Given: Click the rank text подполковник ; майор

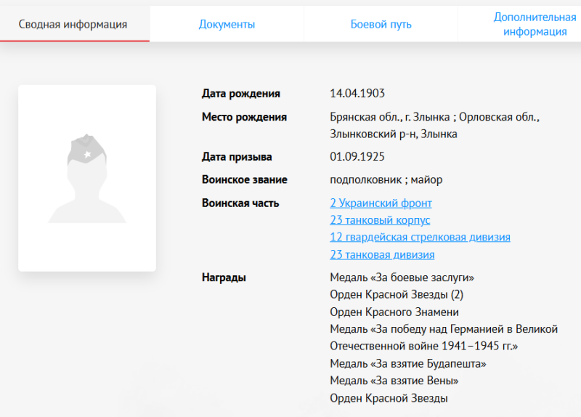Looking at the screenshot, I should [386, 179].
